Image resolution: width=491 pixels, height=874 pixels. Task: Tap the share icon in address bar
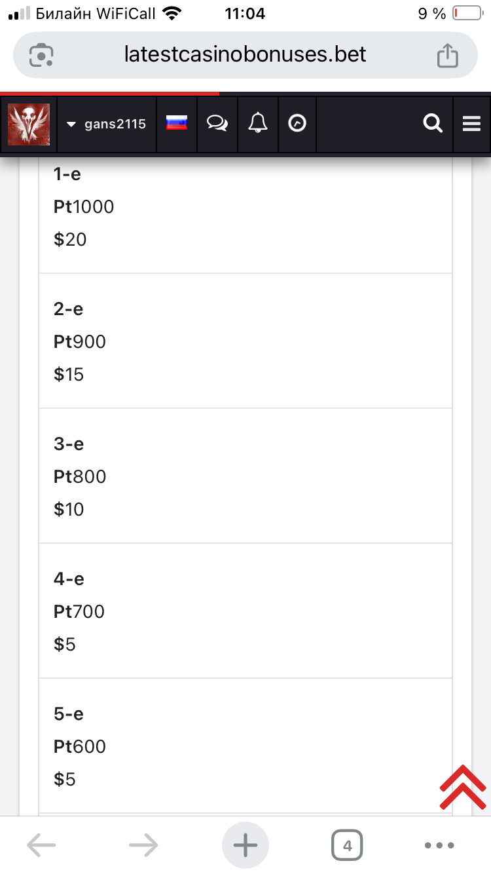coord(447,55)
